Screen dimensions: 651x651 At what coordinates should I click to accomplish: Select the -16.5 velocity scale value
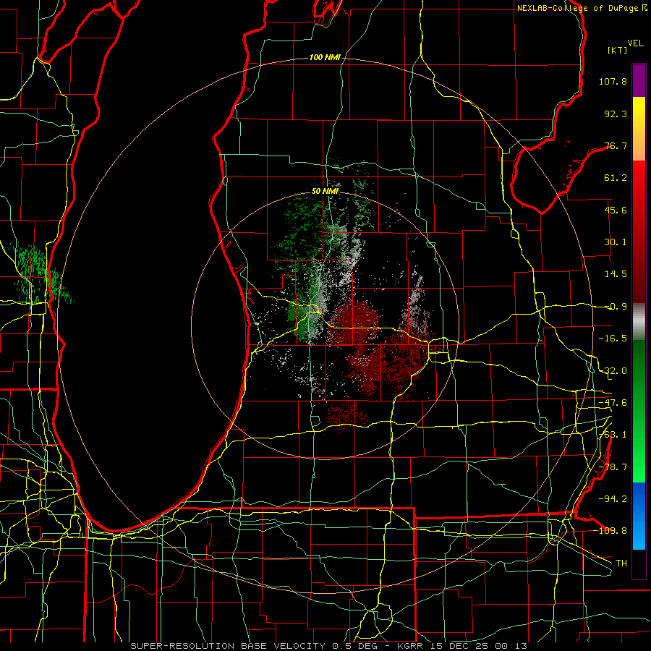tap(613, 339)
